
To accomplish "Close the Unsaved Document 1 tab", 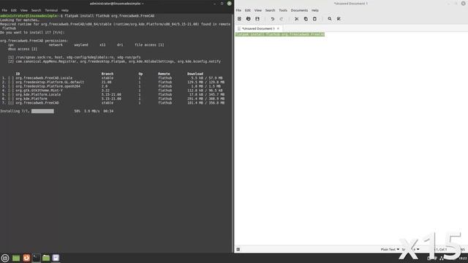I will (x=278, y=28).
